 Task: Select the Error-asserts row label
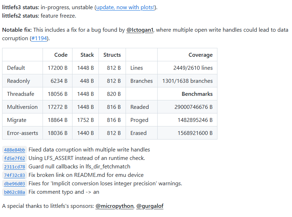pyautogui.click(x=23, y=133)
